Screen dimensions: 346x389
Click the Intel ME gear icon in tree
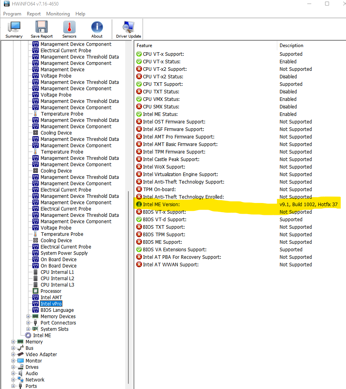[28, 336]
